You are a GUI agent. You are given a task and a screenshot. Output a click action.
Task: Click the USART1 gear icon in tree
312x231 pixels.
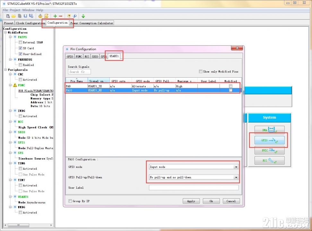15,197
